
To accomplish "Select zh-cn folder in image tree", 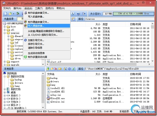I will pos(18,58).
